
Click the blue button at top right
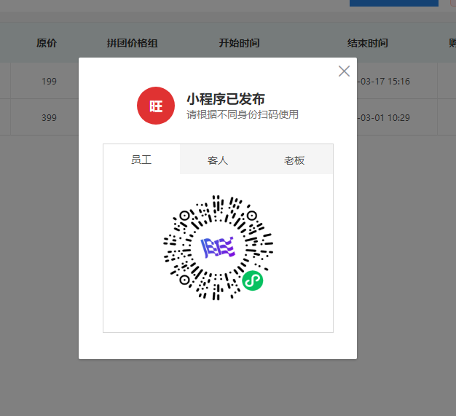pyautogui.click(x=394, y=3)
